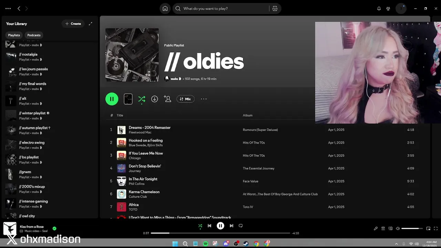Screen dimensions: 441x248
Task: Open Steam from the Windows taskbar
Action: click(x=246, y=244)
